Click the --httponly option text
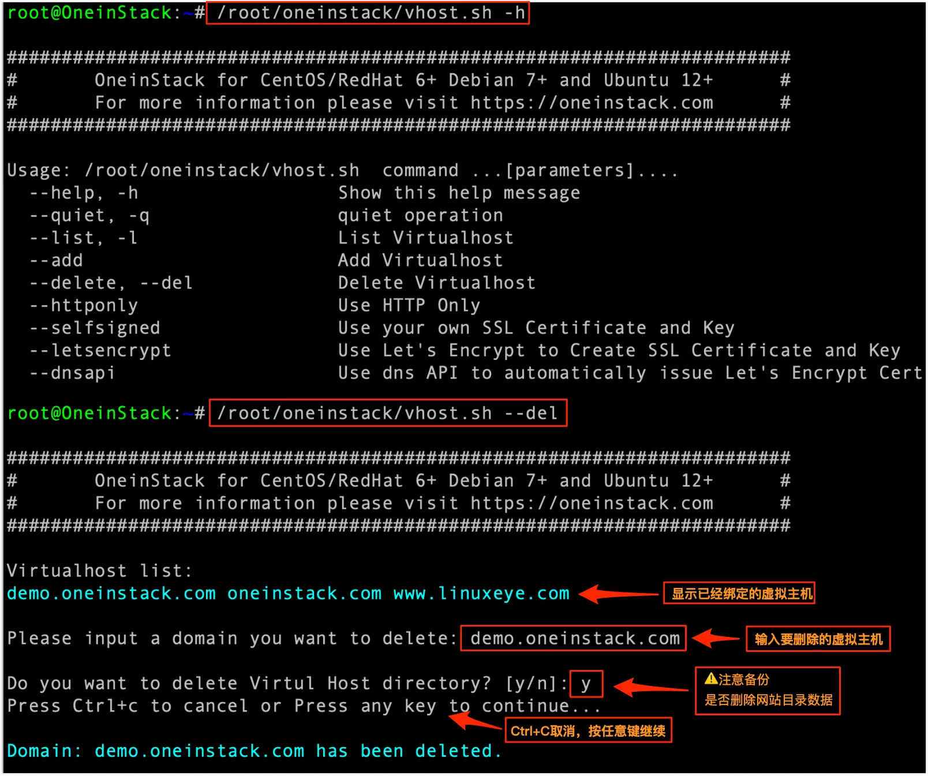The image size is (928, 776). pos(84,305)
